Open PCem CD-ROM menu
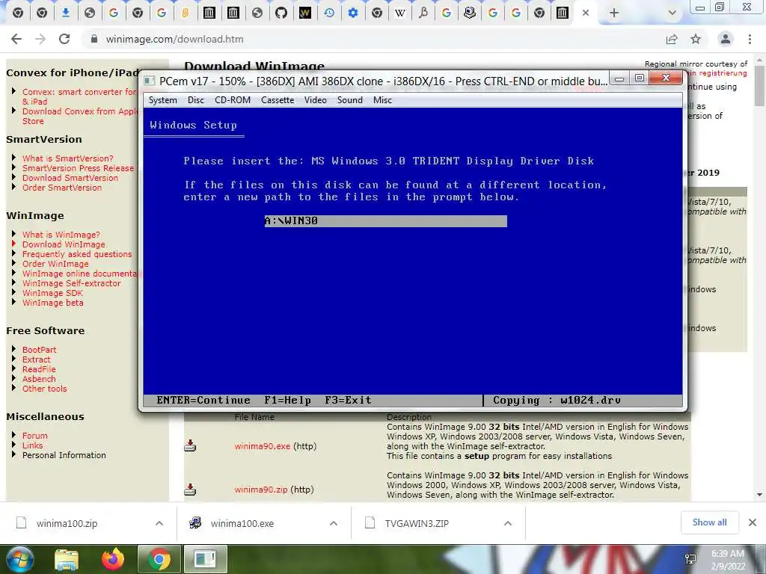This screenshot has height=574, width=766. 233,100
